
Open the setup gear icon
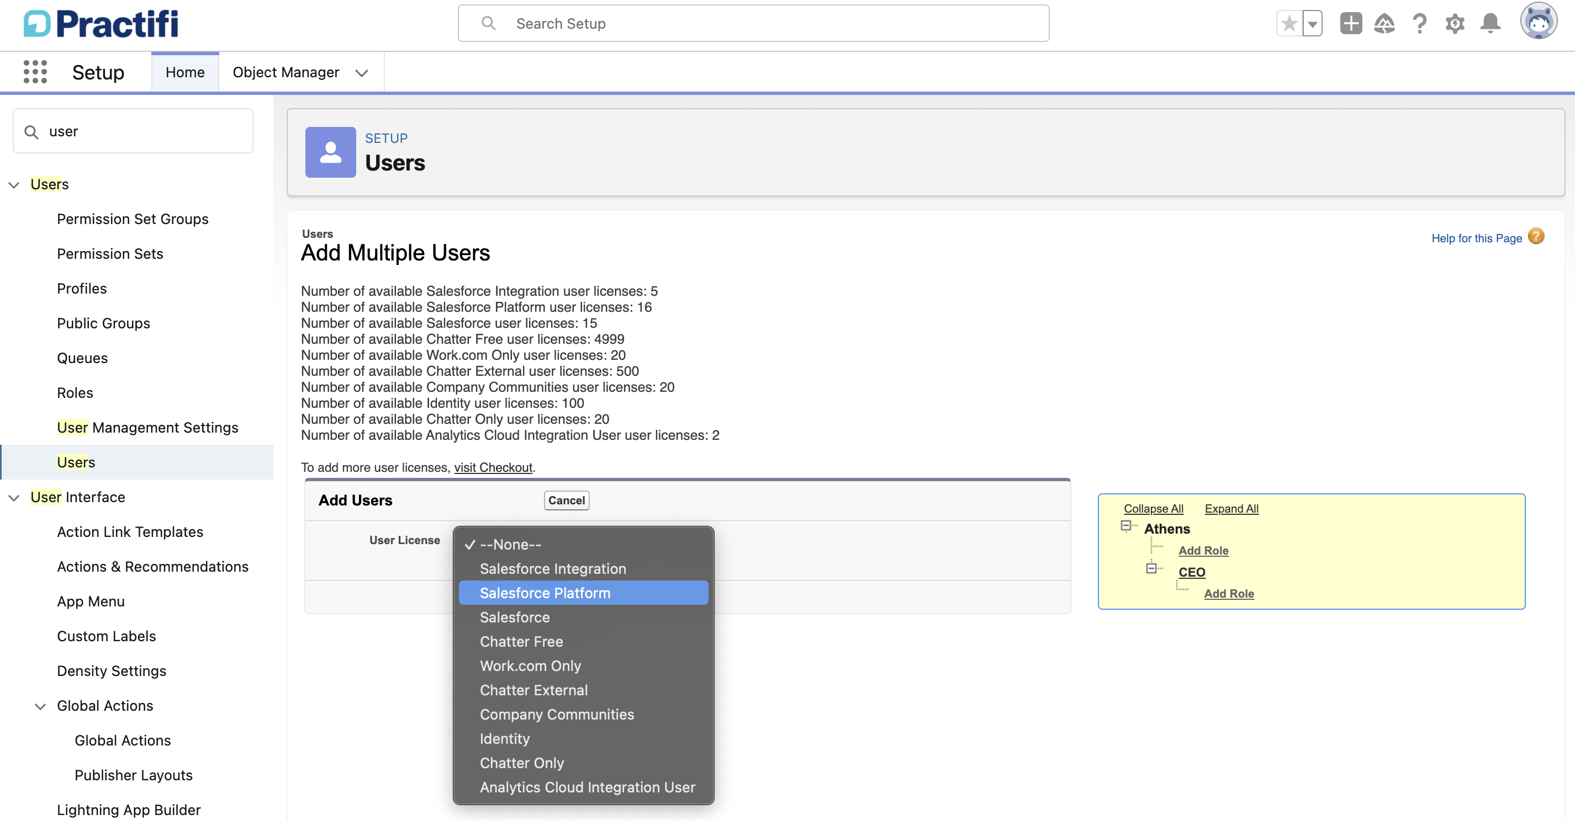(1455, 24)
